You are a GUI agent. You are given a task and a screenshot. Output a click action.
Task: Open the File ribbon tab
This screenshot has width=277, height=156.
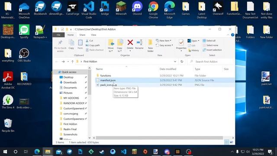58,35
